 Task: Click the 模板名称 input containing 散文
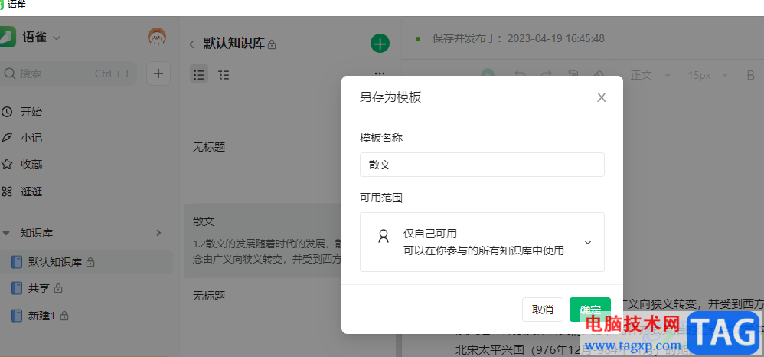[x=482, y=165]
